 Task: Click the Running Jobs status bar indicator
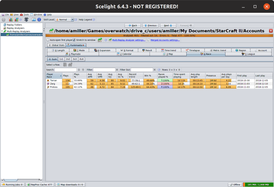pos(12,185)
